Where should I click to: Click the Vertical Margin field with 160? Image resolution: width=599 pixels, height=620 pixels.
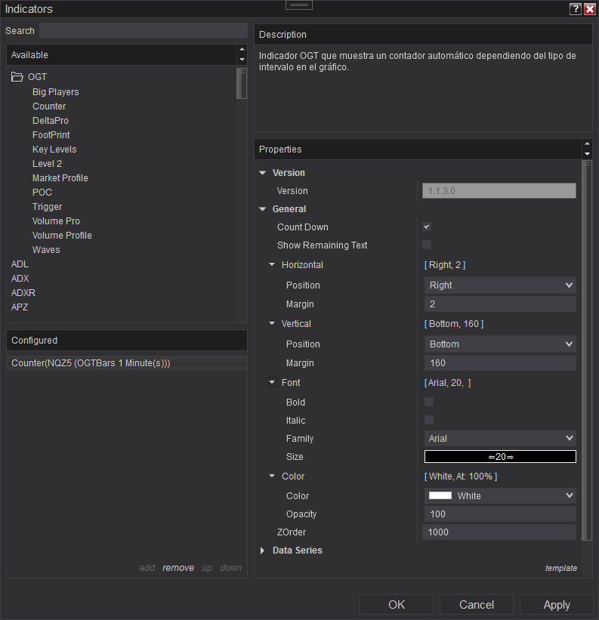coord(500,363)
